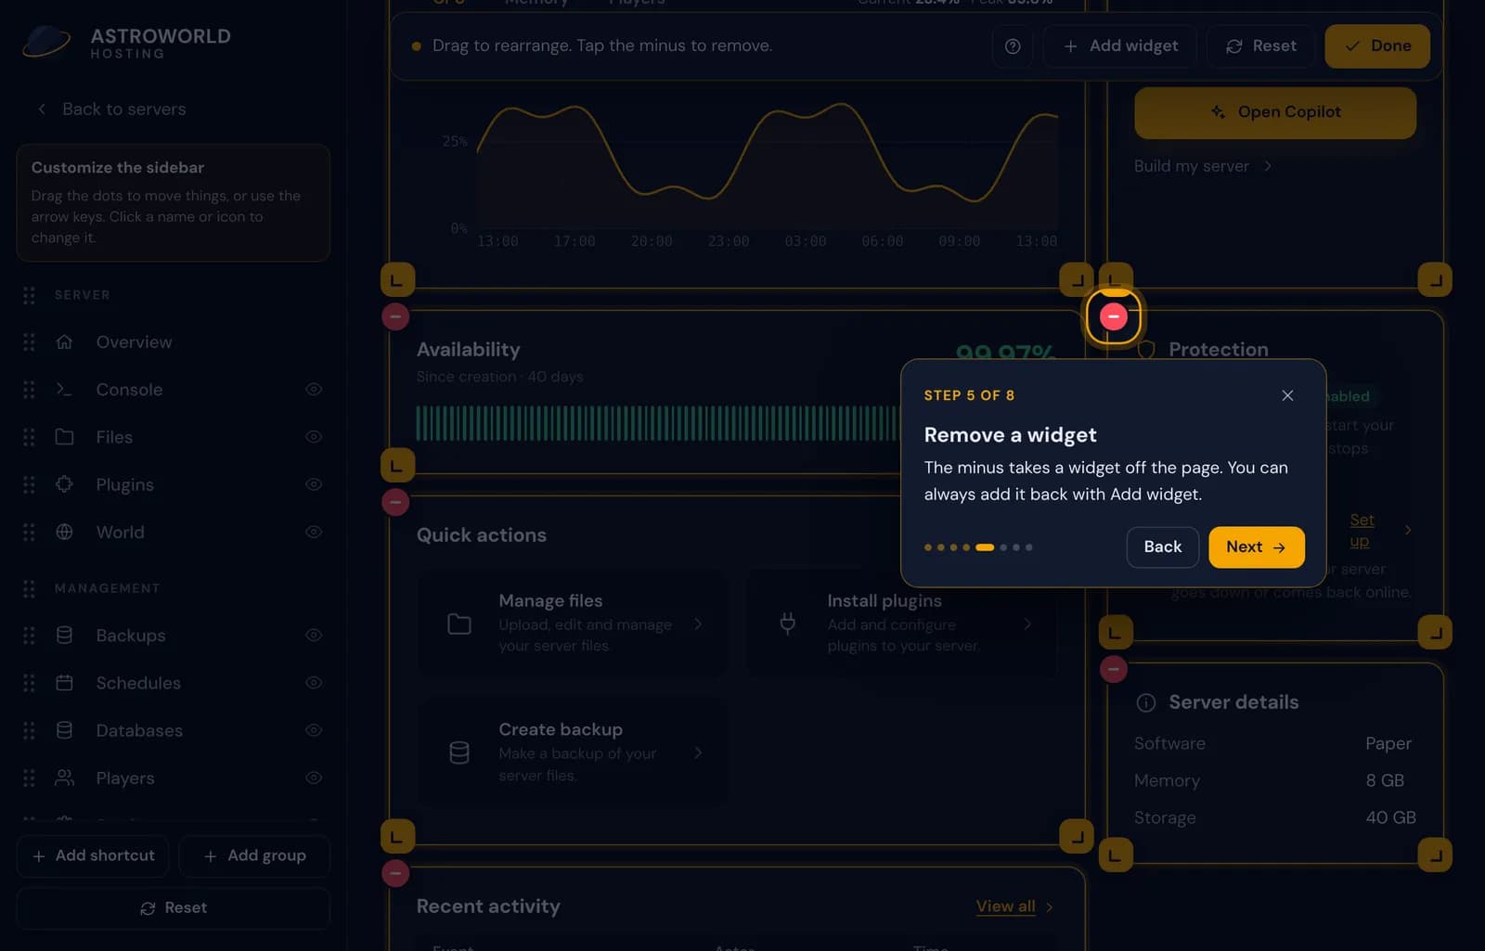
Task: Click drag-dots handle beside Overview
Action: point(29,341)
